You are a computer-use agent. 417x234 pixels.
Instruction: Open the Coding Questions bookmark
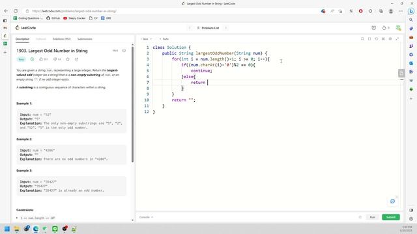click(x=28, y=18)
